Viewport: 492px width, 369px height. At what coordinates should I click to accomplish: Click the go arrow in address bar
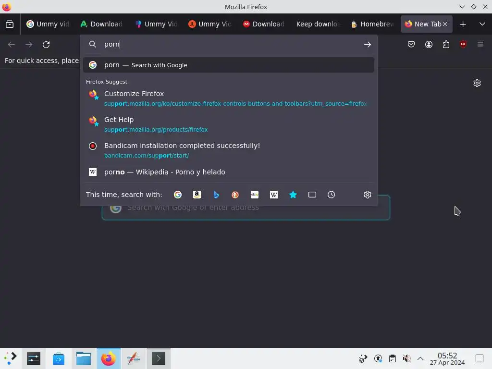(x=368, y=45)
